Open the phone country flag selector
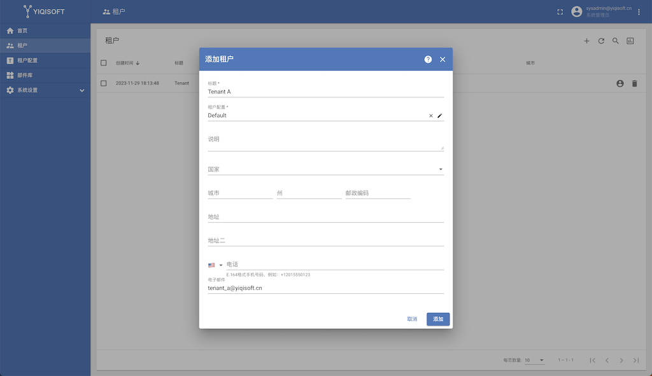 click(215, 265)
